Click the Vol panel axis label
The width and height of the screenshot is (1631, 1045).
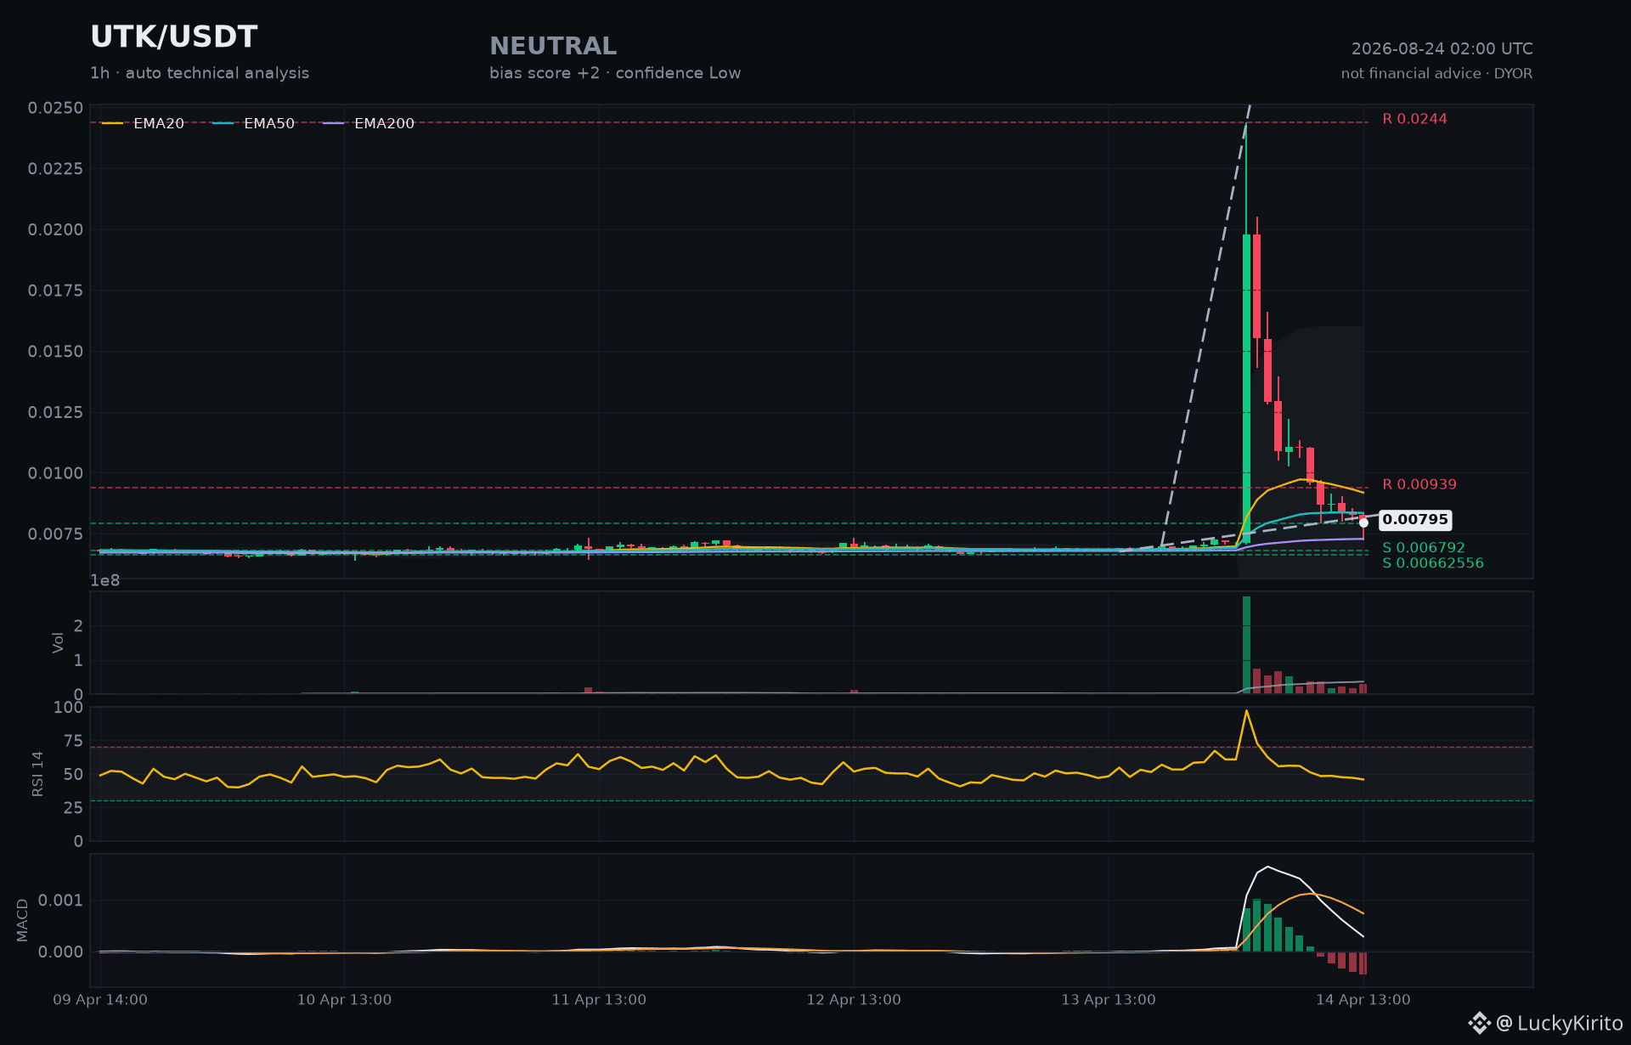pos(58,642)
